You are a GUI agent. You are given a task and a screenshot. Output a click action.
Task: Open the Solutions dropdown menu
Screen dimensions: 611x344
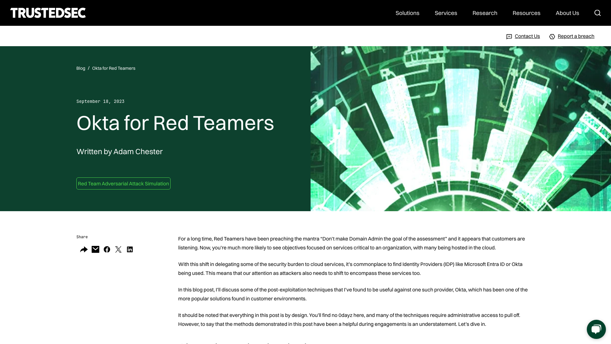point(407,13)
